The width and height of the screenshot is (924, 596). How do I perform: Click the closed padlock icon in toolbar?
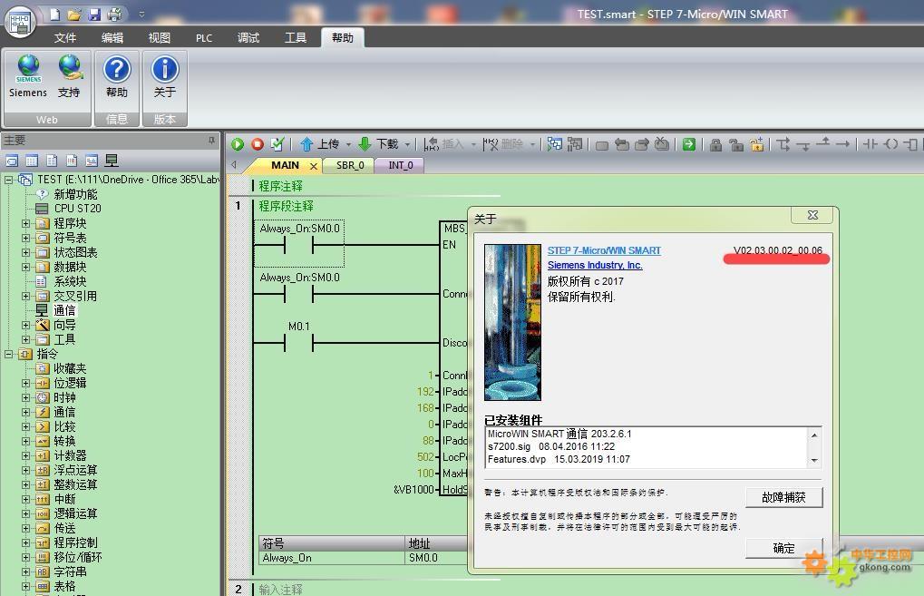tap(716, 144)
